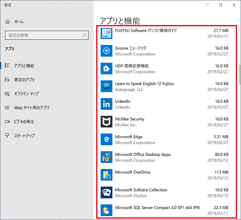The width and height of the screenshot is (241, 220).
Task: Click the magnifier icon in search box
Action: pyautogui.click(x=84, y=35)
